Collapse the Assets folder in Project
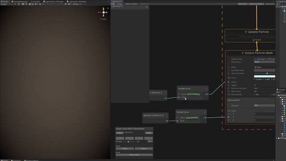 (x=277, y=95)
